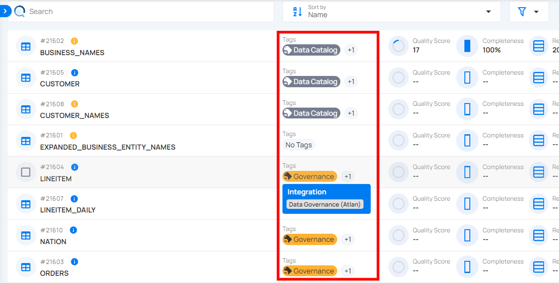Viewport: 559px width, 283px height.
Task: Click the Quality Score 17 progress circle
Action: tap(398, 46)
